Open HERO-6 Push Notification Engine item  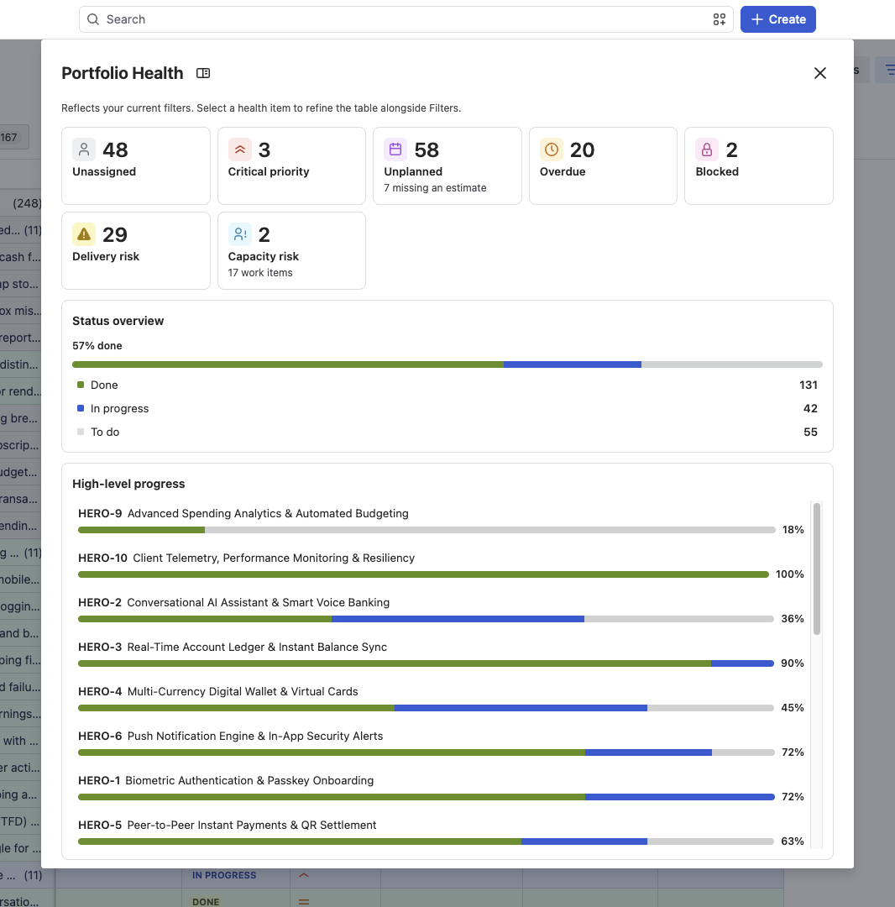point(231,737)
